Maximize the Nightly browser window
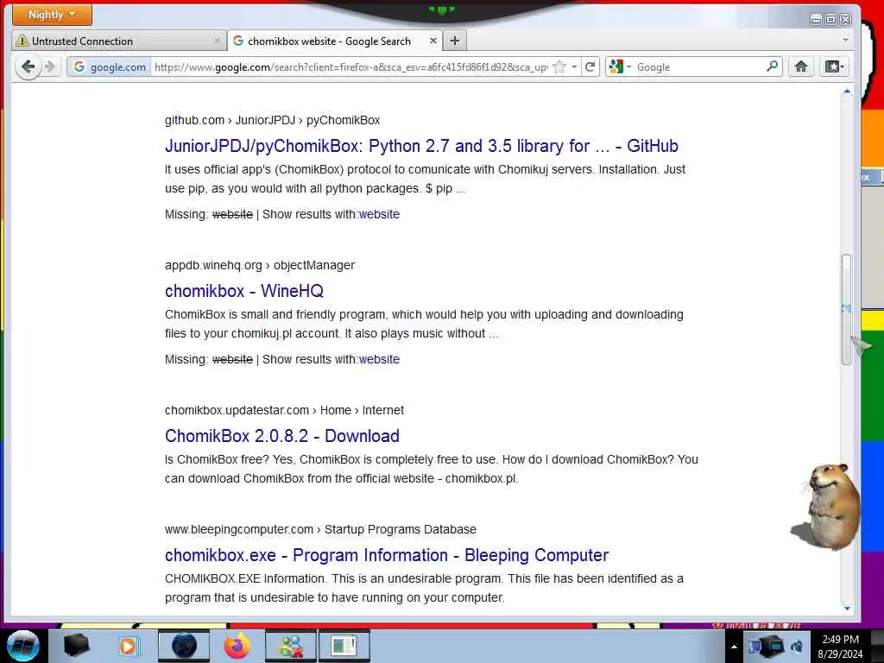 [x=831, y=20]
